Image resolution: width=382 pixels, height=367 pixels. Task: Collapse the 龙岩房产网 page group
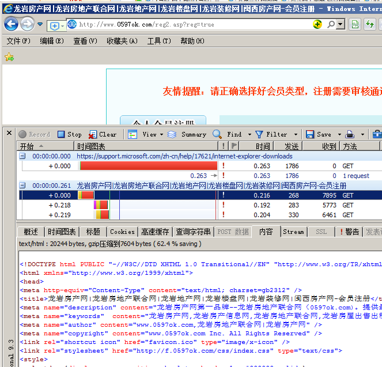[x=22, y=186]
